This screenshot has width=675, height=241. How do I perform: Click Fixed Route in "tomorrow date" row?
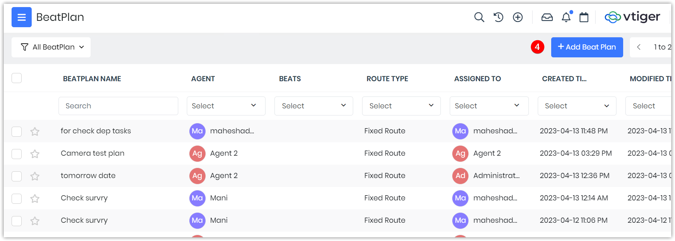pyautogui.click(x=385, y=175)
